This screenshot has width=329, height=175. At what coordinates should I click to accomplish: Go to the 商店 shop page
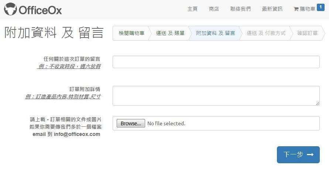(214, 9)
